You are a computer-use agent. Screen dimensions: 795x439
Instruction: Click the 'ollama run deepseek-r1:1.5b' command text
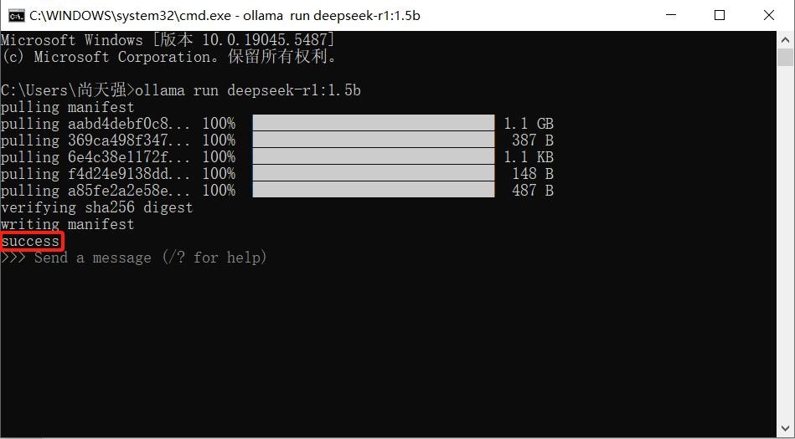pyautogui.click(x=248, y=90)
